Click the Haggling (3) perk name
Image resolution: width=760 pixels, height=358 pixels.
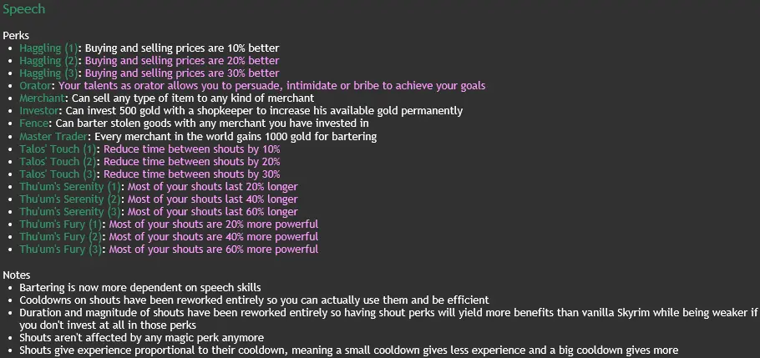48,73
